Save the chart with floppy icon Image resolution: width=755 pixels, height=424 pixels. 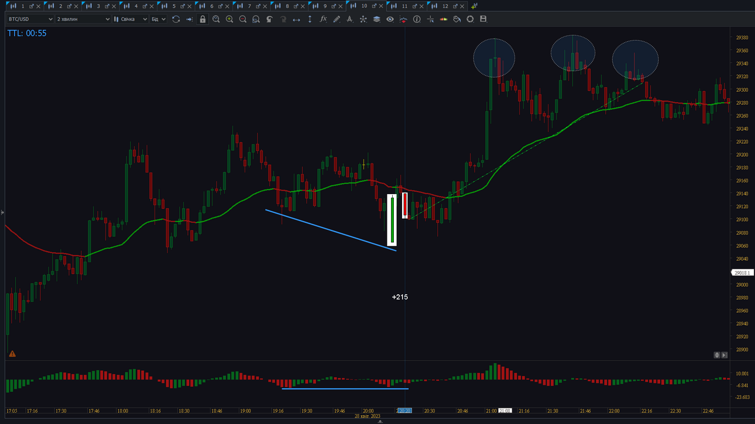click(483, 19)
